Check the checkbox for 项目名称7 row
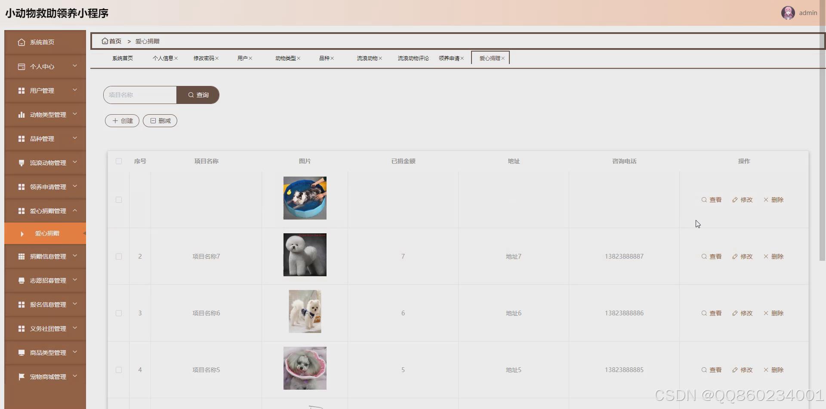The image size is (826, 409). click(x=119, y=256)
